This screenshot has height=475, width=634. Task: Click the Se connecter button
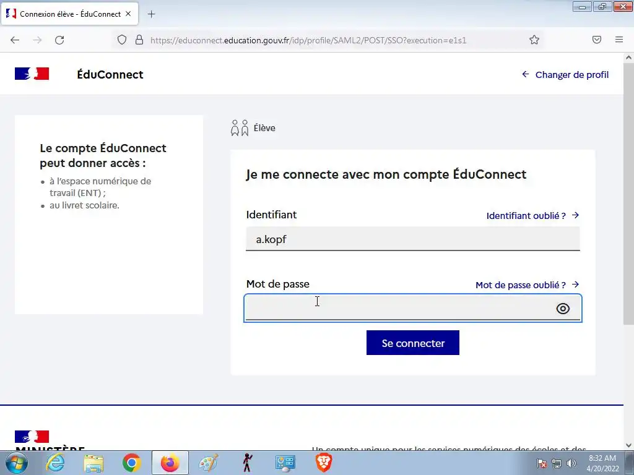click(x=413, y=343)
